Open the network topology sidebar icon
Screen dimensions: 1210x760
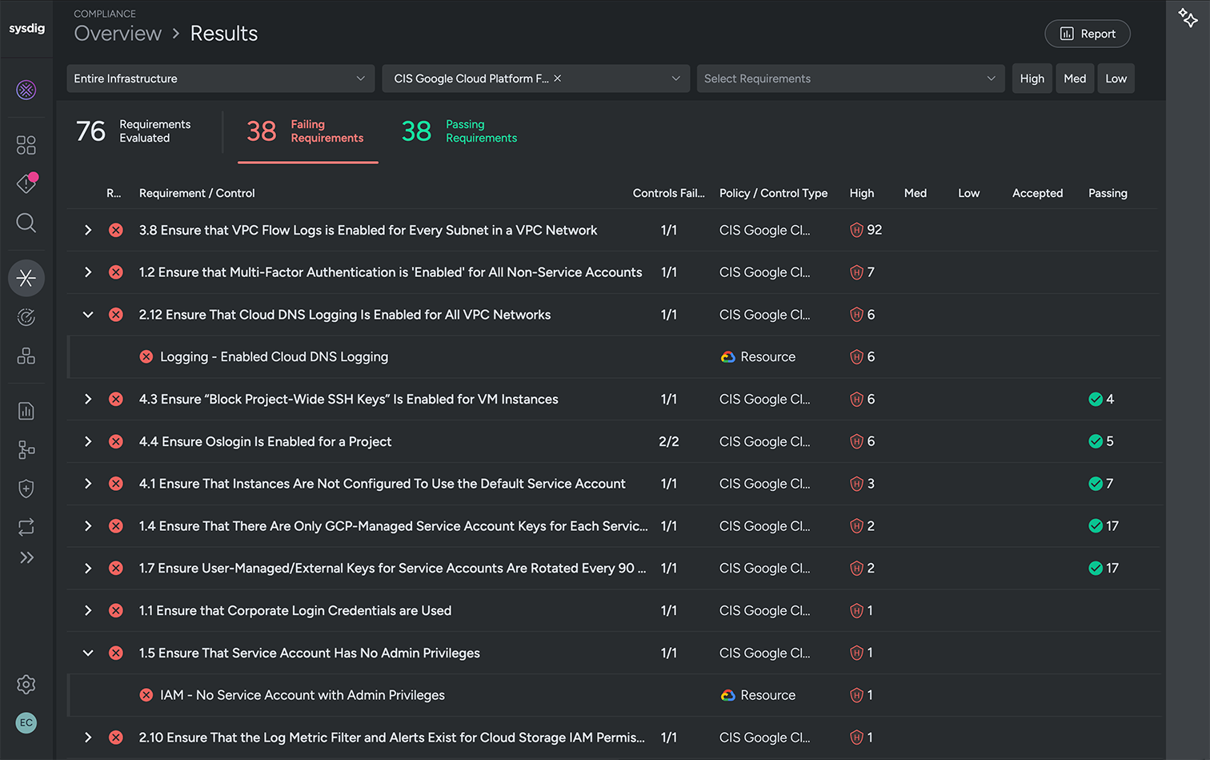point(26,449)
